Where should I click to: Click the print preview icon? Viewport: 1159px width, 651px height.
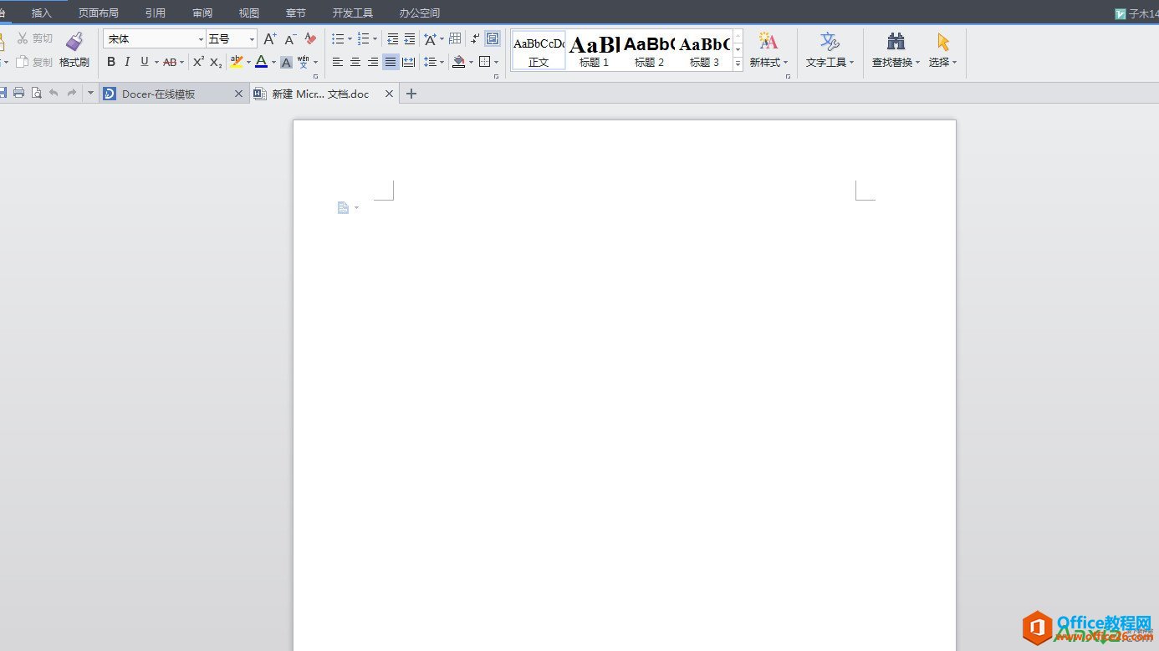(36, 93)
